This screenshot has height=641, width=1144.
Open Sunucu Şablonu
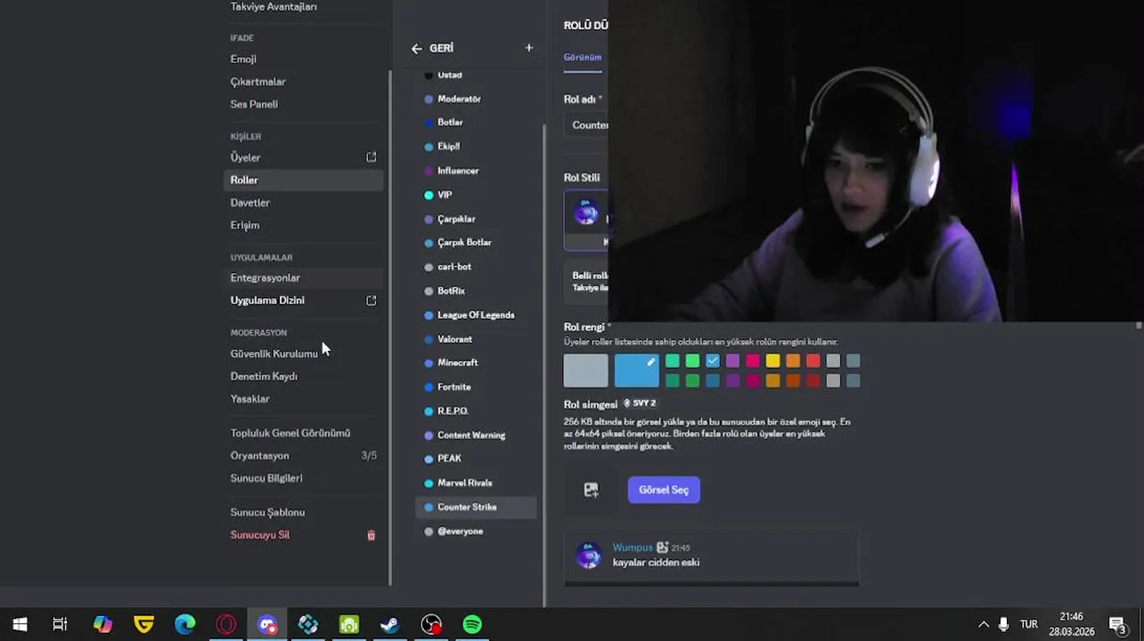pos(267,513)
